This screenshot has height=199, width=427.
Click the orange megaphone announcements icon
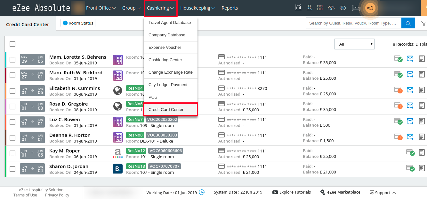[370, 8]
